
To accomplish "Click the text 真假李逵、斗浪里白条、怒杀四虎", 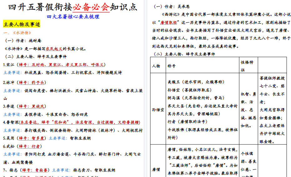I will tap(56, 114).
